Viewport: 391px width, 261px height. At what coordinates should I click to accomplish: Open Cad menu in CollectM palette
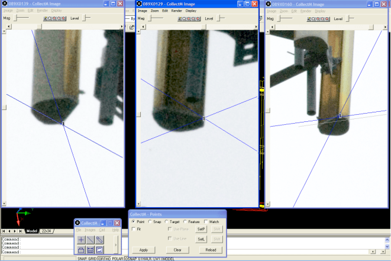click(x=102, y=230)
